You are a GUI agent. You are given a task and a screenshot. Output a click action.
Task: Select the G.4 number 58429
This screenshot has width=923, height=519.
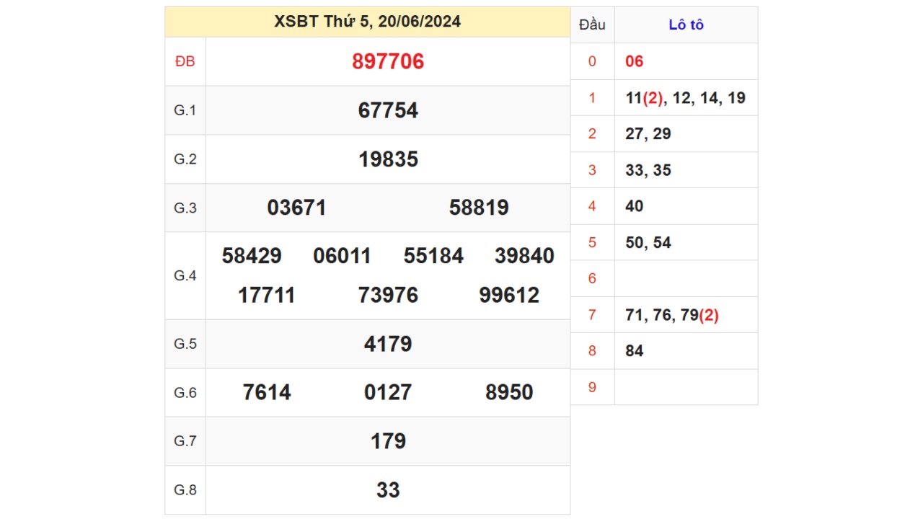point(252,256)
